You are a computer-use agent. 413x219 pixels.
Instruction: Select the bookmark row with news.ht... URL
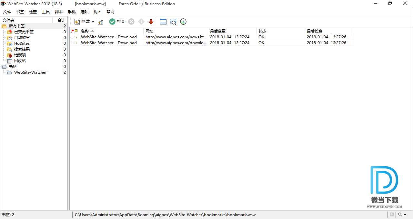[212, 37]
